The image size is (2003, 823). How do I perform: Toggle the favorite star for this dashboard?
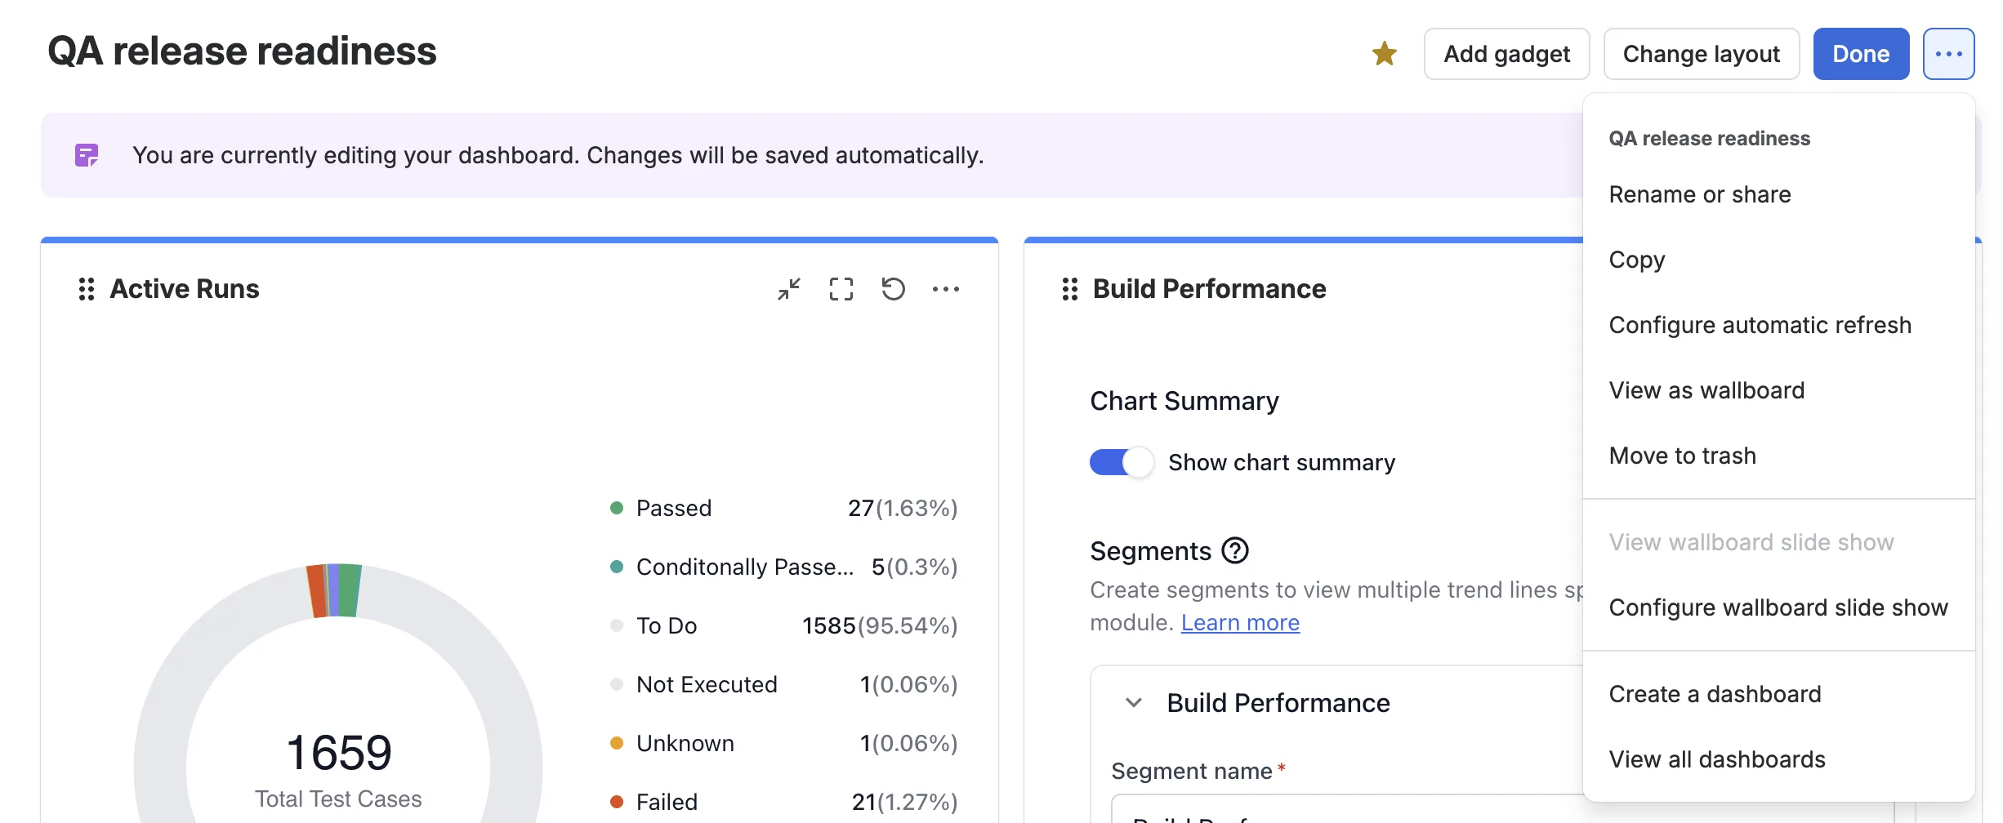pos(1384,54)
